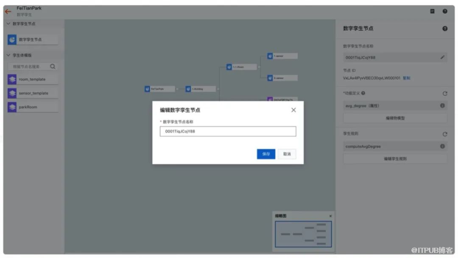Toggle the expander dot right of 1-Building node
458x258 pixels.
pos(218,89)
